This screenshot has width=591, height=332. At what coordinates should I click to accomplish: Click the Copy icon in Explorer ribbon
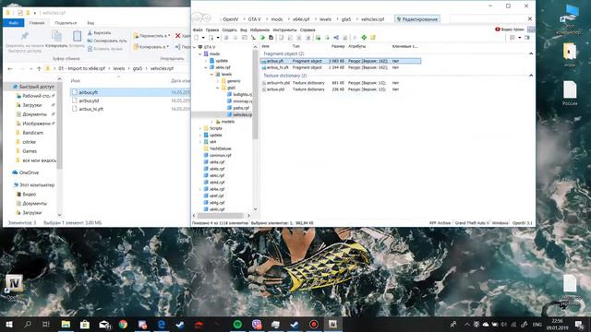[x=56, y=36]
